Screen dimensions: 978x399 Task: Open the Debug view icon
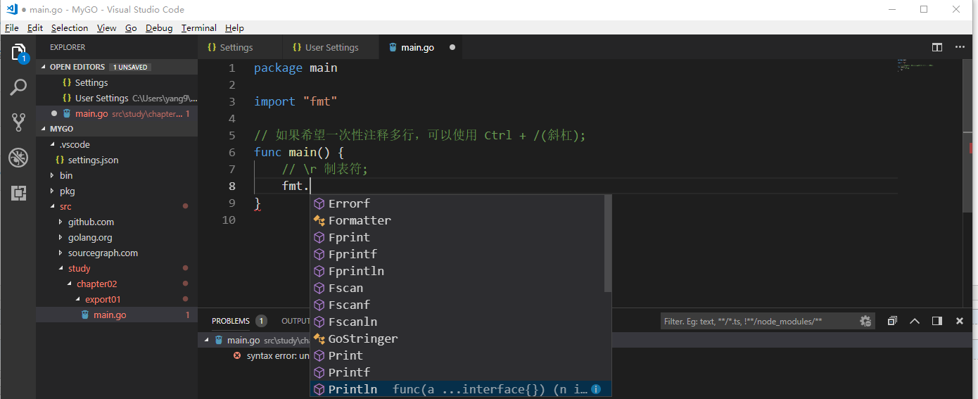pos(18,158)
